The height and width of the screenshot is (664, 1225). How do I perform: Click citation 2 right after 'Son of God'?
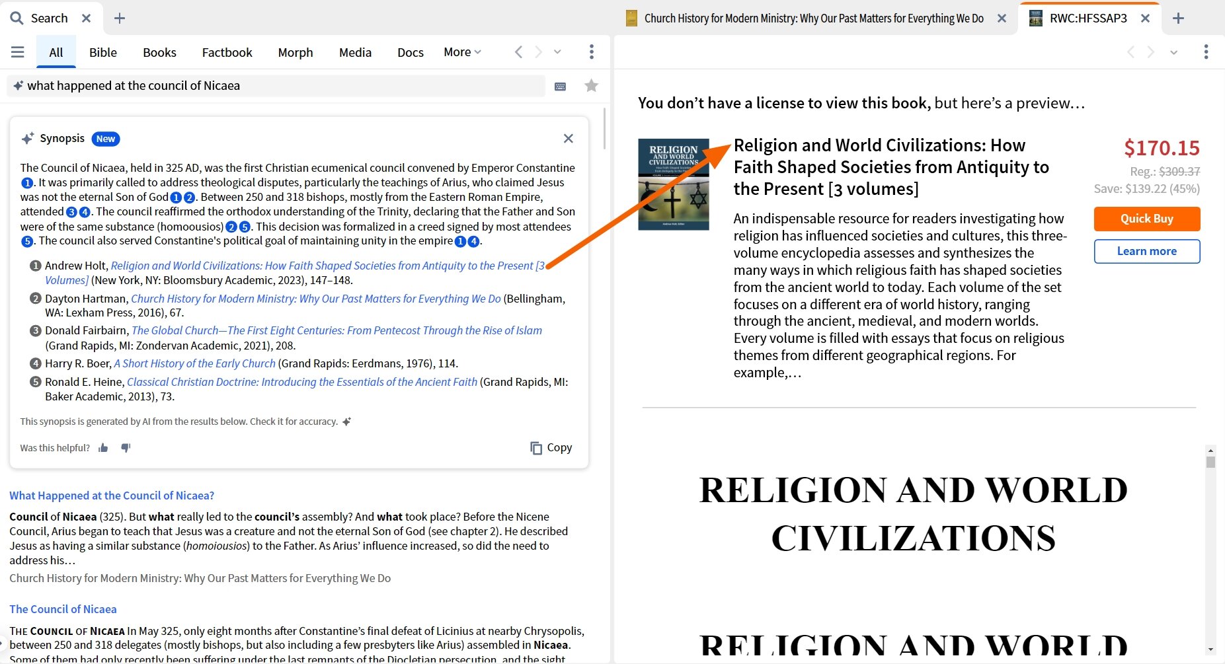(x=190, y=198)
